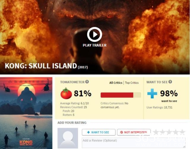Viewport: 190px width, 149px height.
Task: Click the 98% want to see score
Action: point(169,93)
